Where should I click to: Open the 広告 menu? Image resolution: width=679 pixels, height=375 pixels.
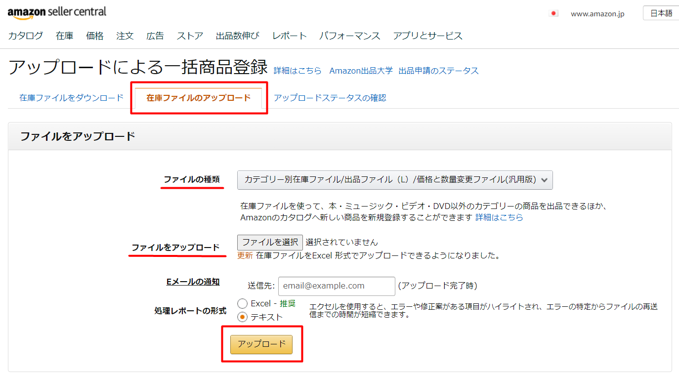tap(155, 36)
